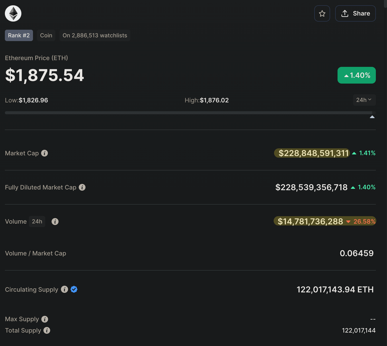Select the Coin tag
Viewport: 387px width, 346px height.
[x=46, y=35]
